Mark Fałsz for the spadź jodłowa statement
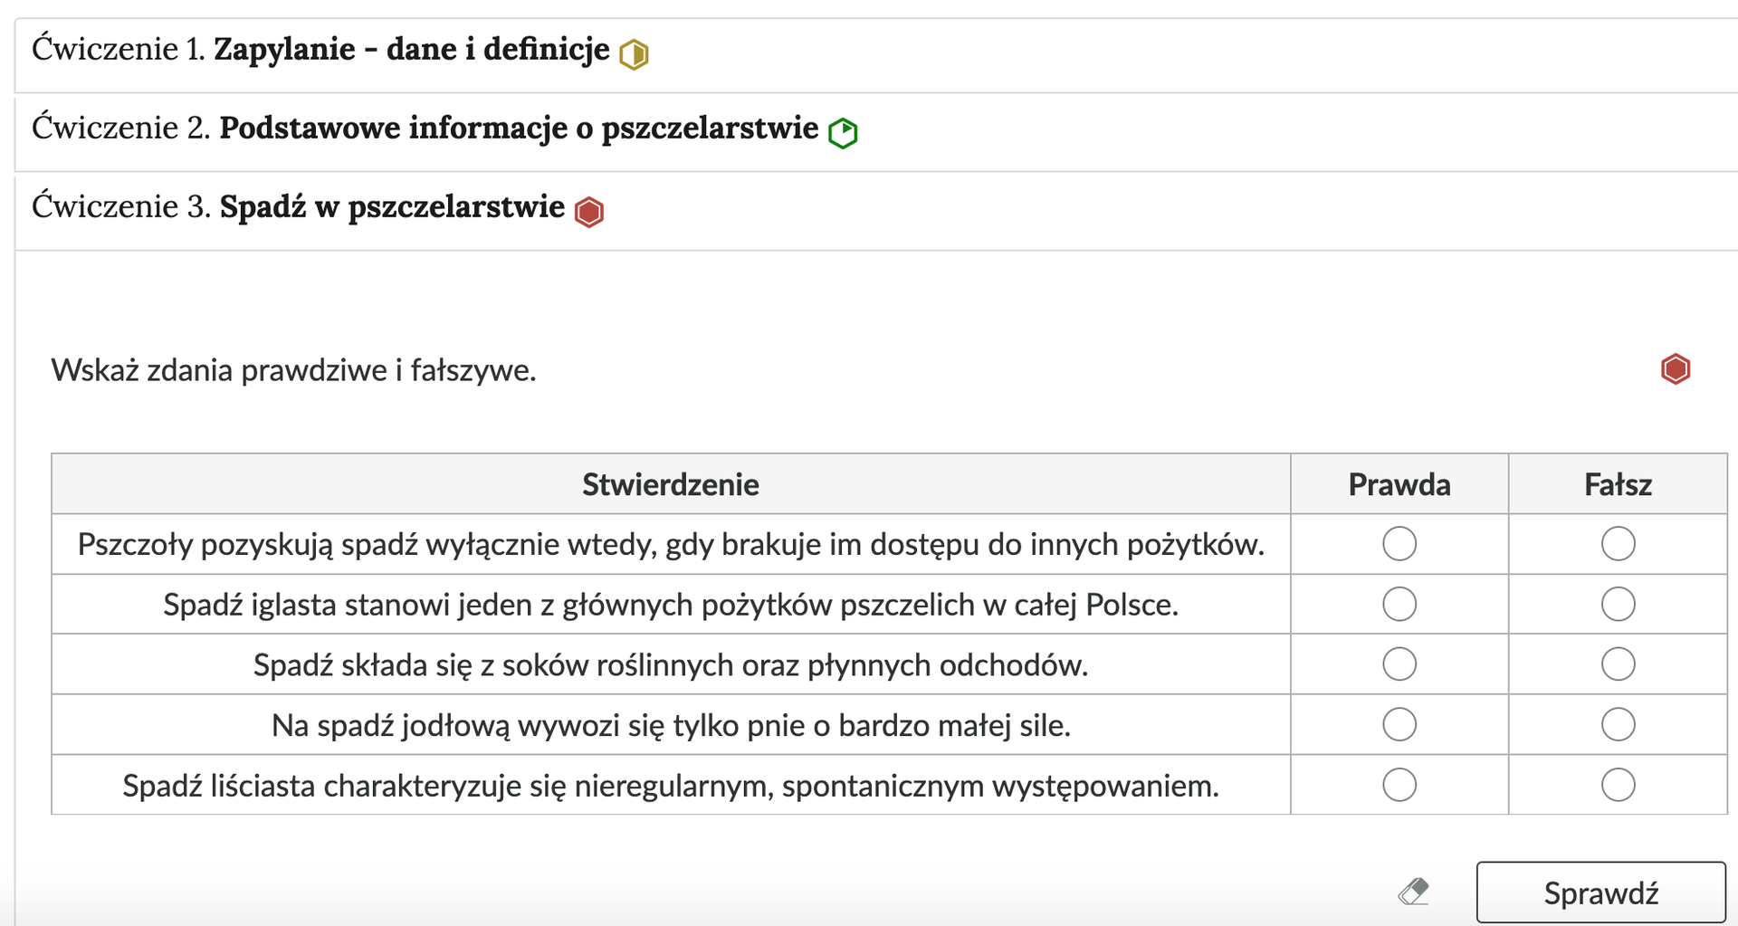 click(x=1618, y=724)
